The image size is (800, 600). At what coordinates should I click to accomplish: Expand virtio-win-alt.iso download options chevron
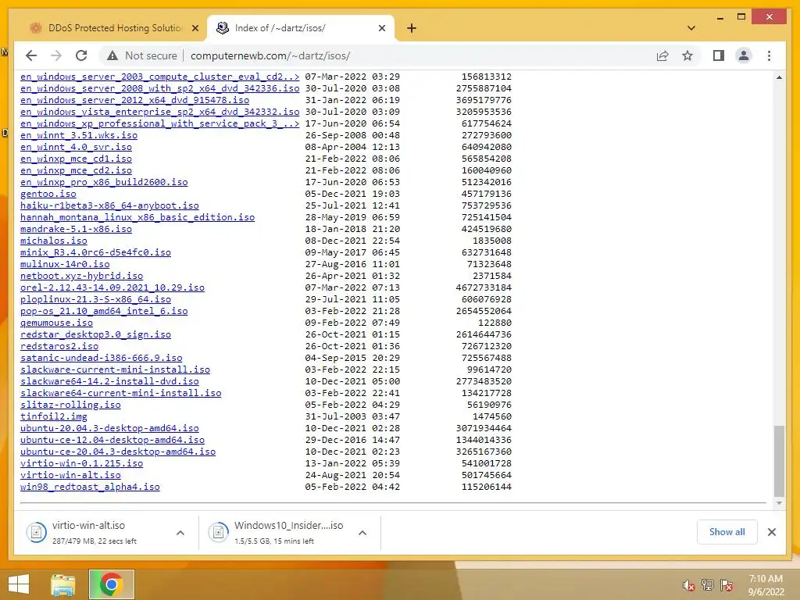click(180, 533)
